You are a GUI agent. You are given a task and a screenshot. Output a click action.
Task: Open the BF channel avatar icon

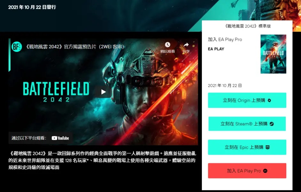pos(17,46)
